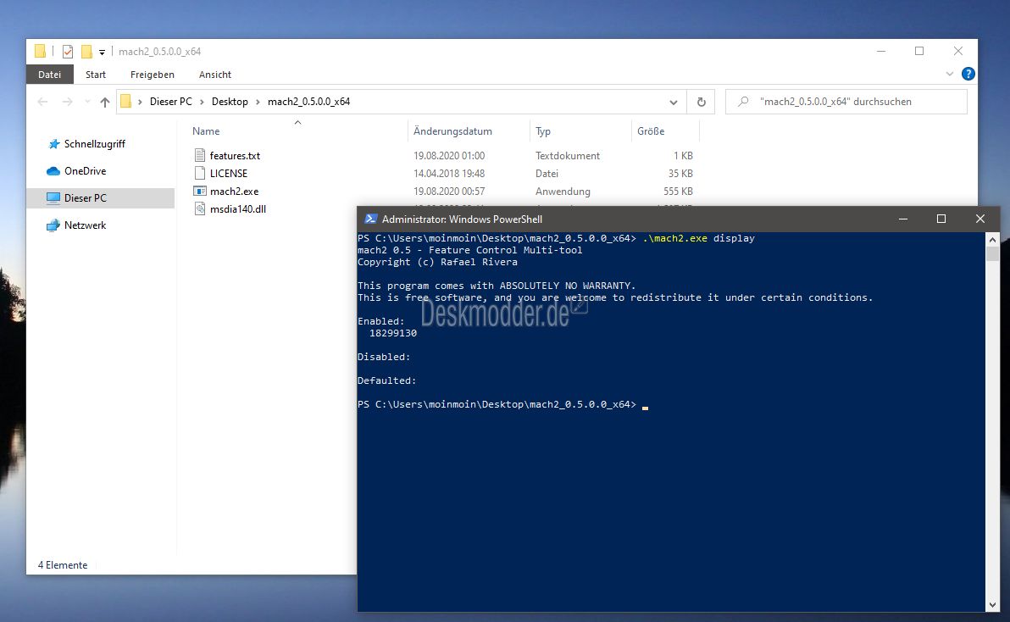
Task: Select the features.txt file
Action: 235,155
